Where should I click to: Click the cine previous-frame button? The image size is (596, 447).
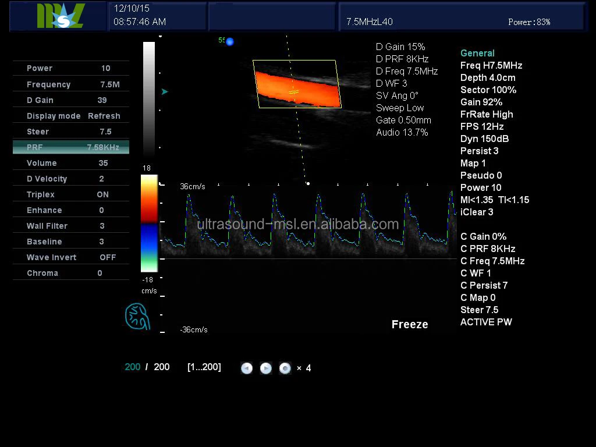click(x=247, y=368)
